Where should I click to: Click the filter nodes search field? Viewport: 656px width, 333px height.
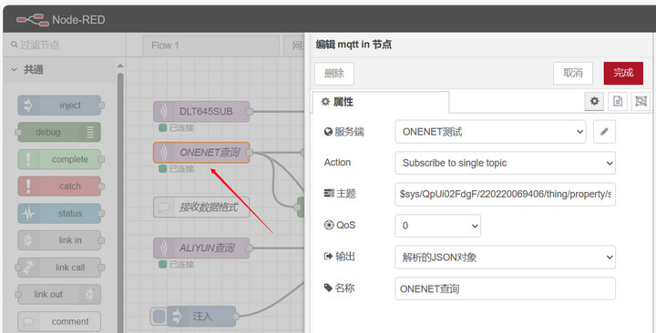point(64,45)
